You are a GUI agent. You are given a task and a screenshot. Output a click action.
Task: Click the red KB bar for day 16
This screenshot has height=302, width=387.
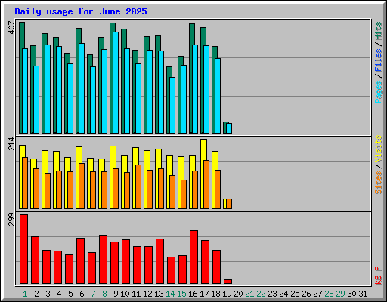pos(194,257)
